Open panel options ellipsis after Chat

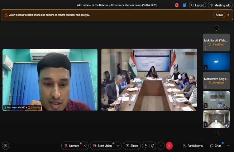pyautogui.click(x=229, y=146)
